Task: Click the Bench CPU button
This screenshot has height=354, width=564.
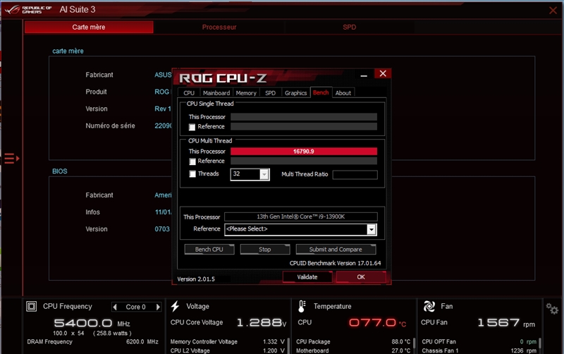Action: coord(209,250)
